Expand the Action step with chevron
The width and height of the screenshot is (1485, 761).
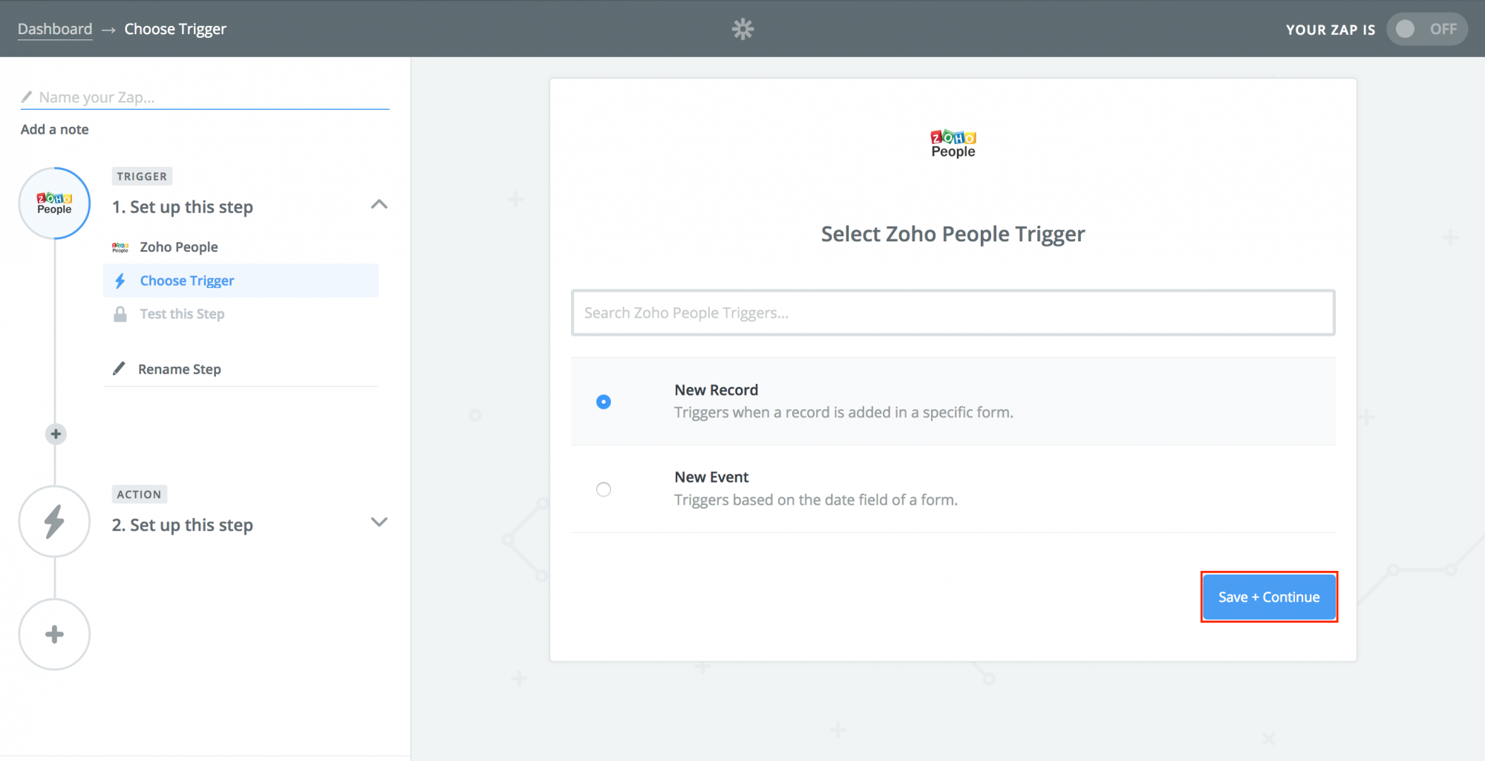coord(379,522)
